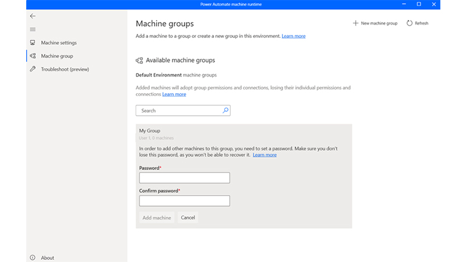Click the About info icon
Image resolution: width=466 pixels, height=262 pixels.
(x=33, y=258)
